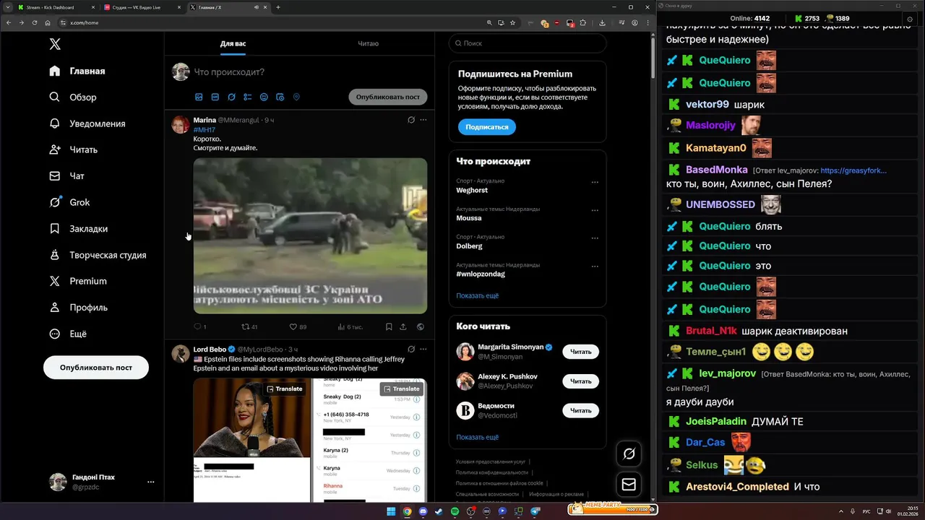Click the X logo in the sidebar
The image size is (925, 520).
55,44
